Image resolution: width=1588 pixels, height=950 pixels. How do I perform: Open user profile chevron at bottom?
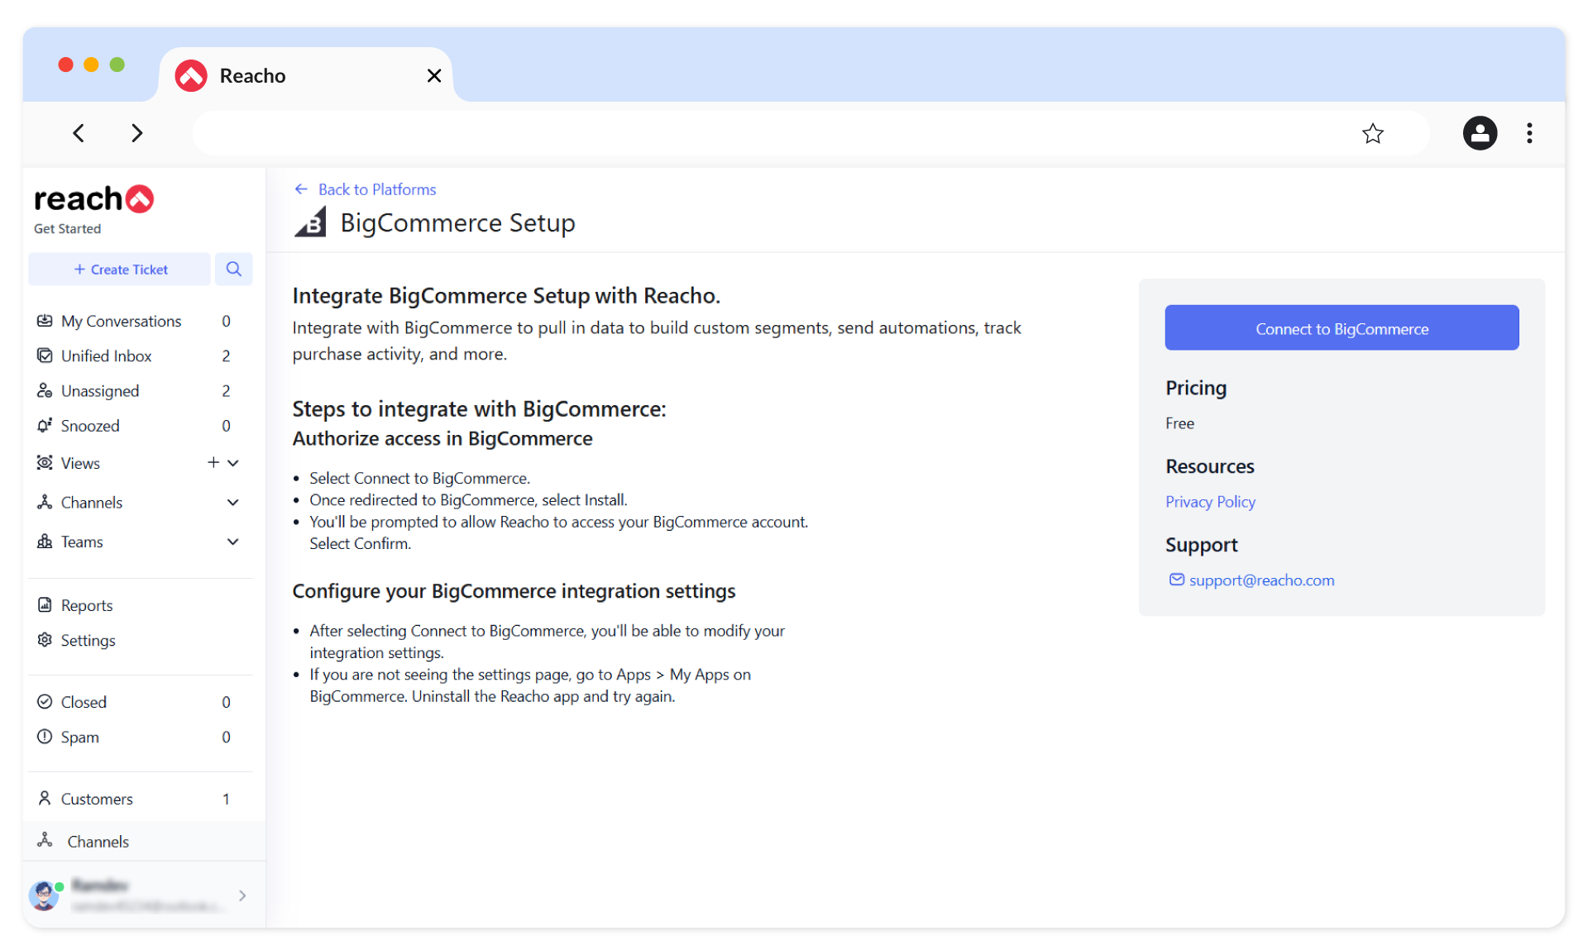(242, 895)
